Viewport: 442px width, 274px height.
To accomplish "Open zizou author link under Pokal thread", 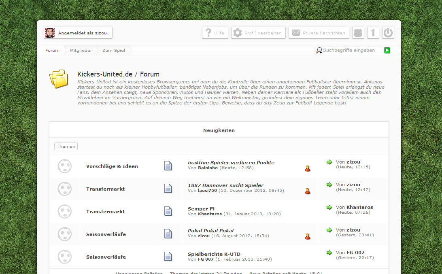I will (204, 236).
